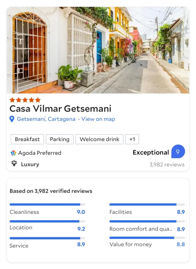Click the Casa Vilmar Getsemani hotel title
This screenshot has width=196, height=269.
point(60,108)
